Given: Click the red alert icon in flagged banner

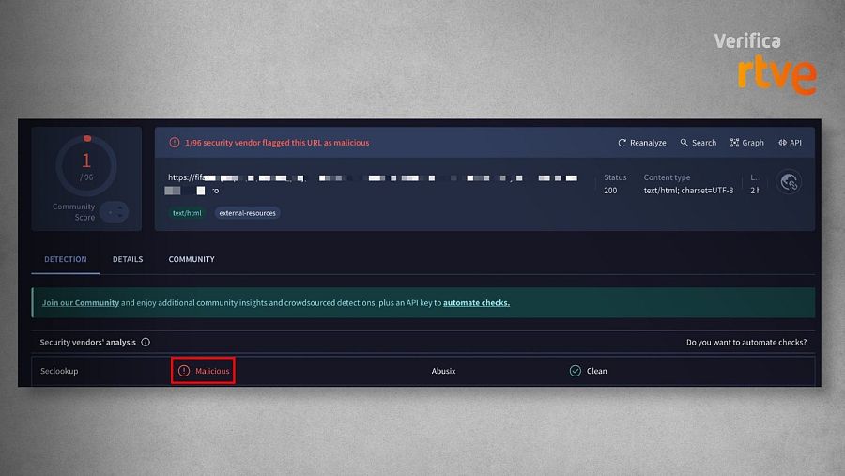Looking at the screenshot, I should point(175,143).
